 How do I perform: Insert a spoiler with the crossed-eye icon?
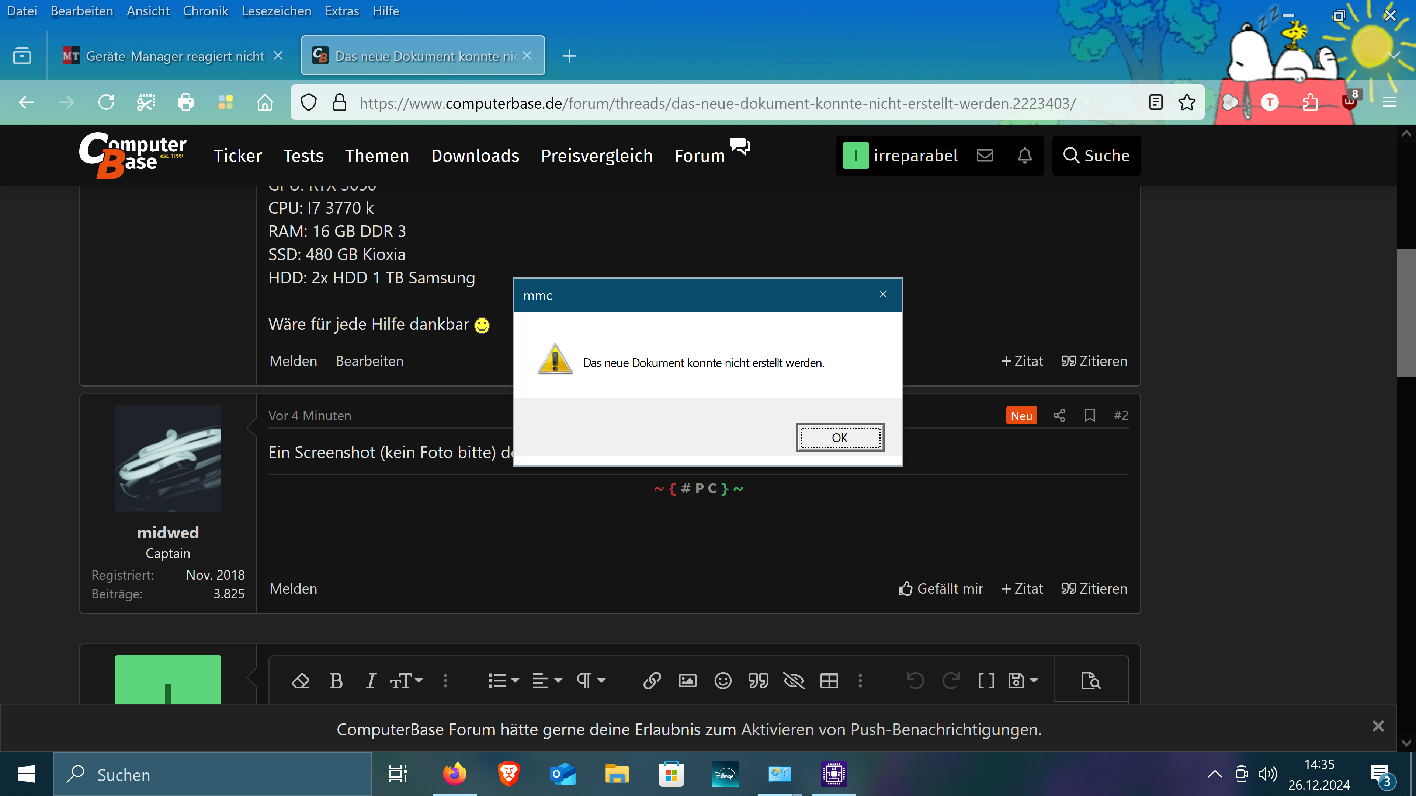[794, 681]
